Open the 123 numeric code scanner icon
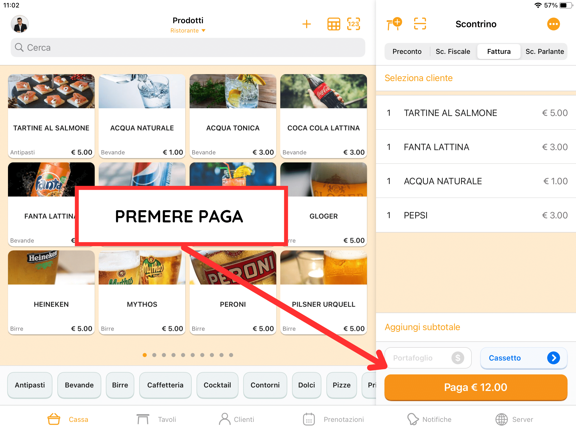This screenshot has height=432, width=576. click(x=354, y=24)
